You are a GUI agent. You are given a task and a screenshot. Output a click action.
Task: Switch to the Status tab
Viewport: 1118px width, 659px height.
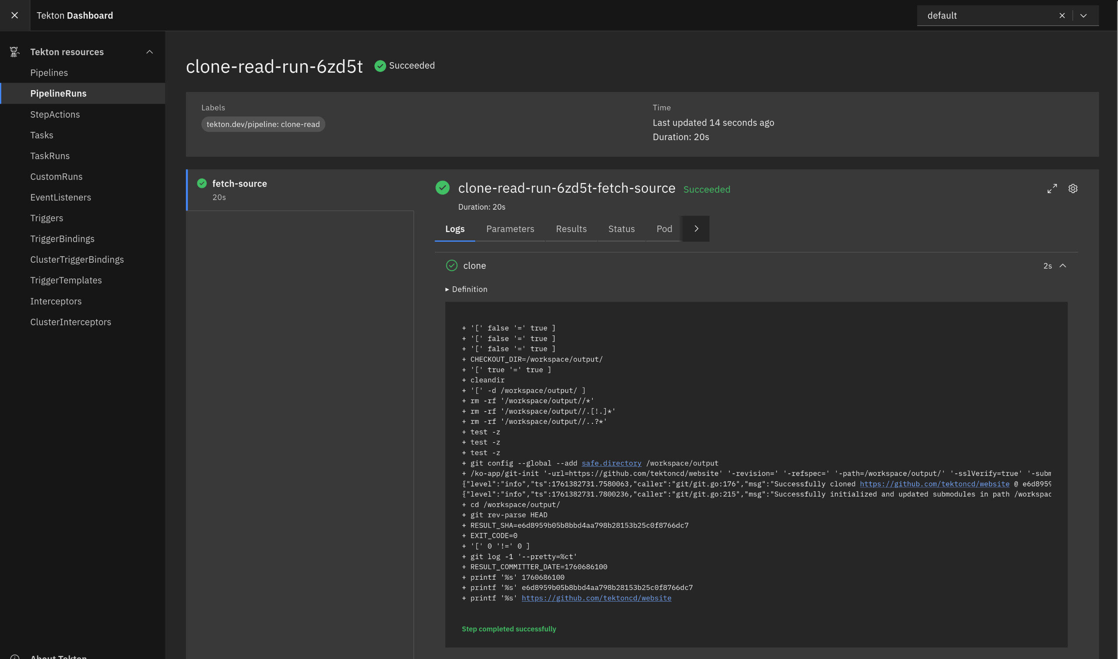click(621, 229)
